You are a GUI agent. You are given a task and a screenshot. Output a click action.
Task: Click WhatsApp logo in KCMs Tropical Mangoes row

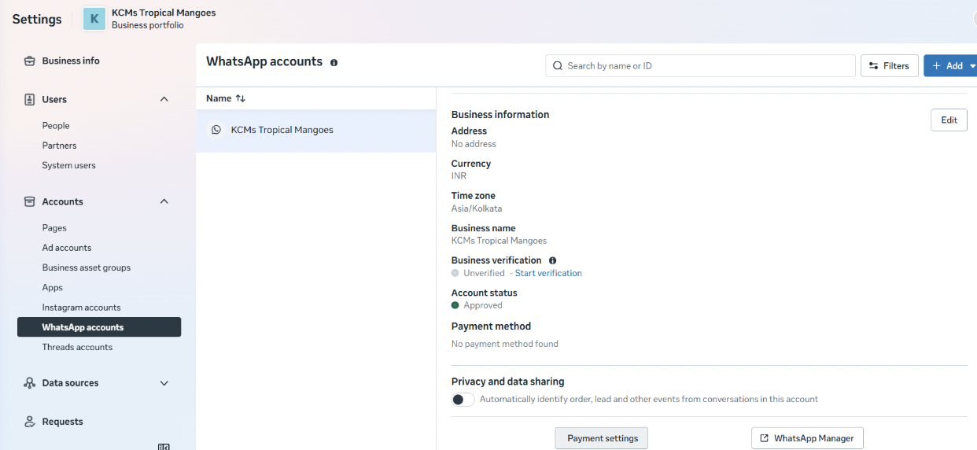click(216, 130)
